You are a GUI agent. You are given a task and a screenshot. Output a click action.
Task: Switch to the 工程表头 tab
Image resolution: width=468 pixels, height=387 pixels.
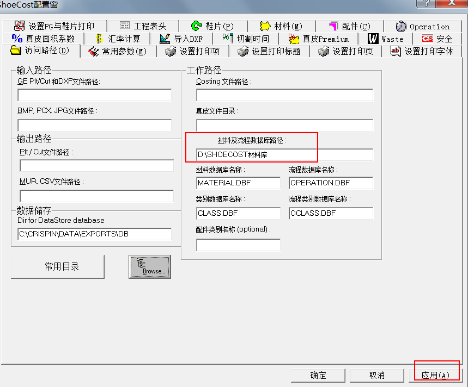click(x=143, y=26)
